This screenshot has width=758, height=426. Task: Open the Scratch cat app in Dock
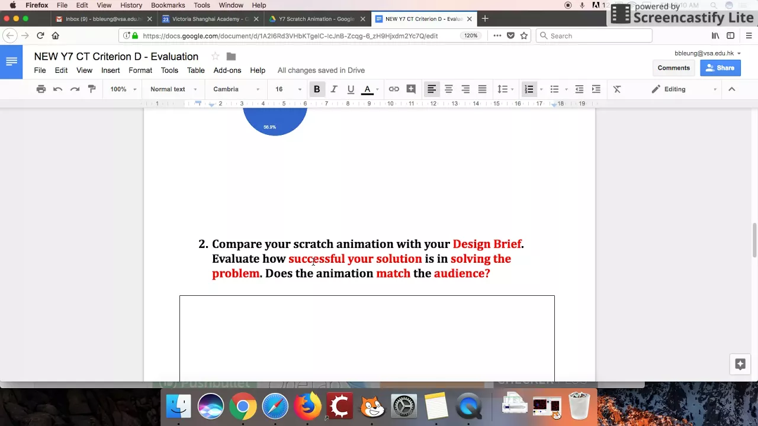pos(372,406)
